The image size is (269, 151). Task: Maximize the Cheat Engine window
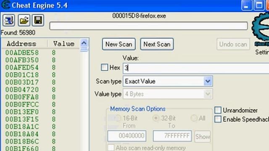(x=259, y=5)
